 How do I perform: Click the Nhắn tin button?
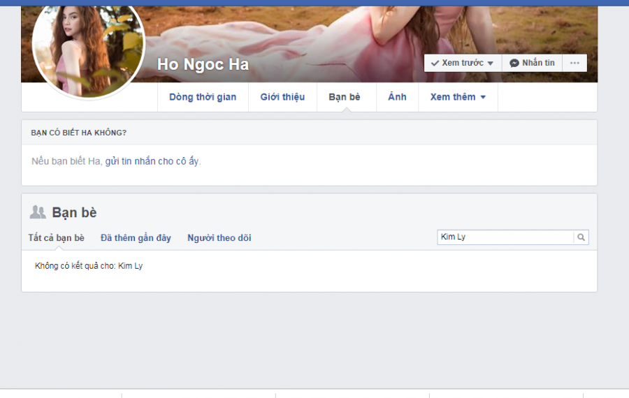[x=532, y=63]
